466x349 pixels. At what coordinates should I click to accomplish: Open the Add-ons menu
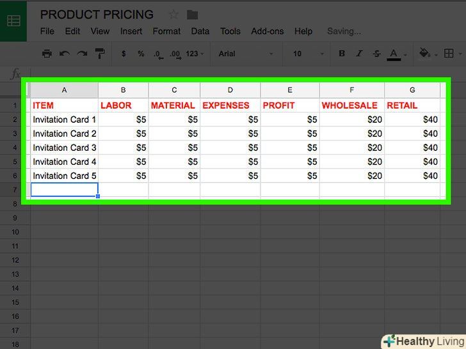[x=268, y=31]
